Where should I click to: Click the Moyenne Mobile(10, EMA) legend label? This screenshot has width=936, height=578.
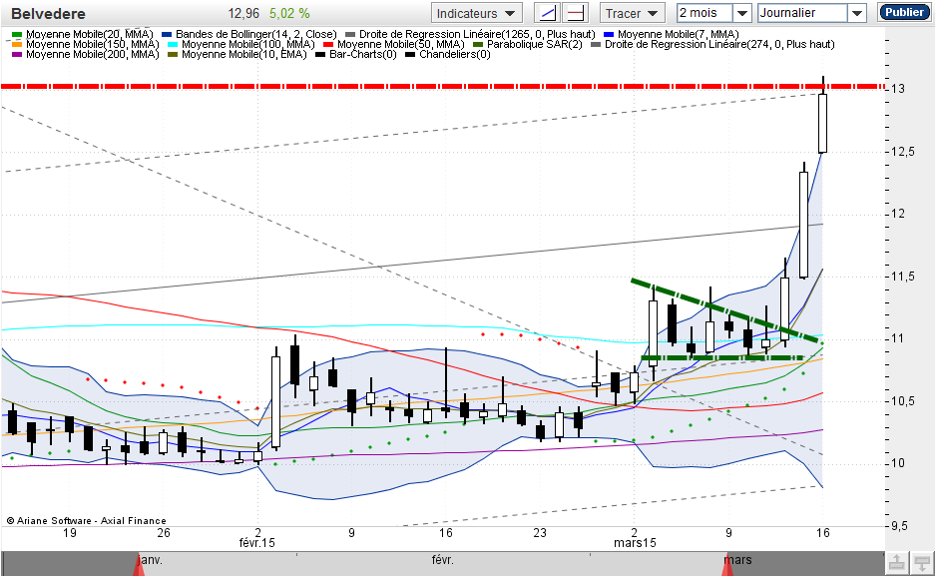point(244,54)
